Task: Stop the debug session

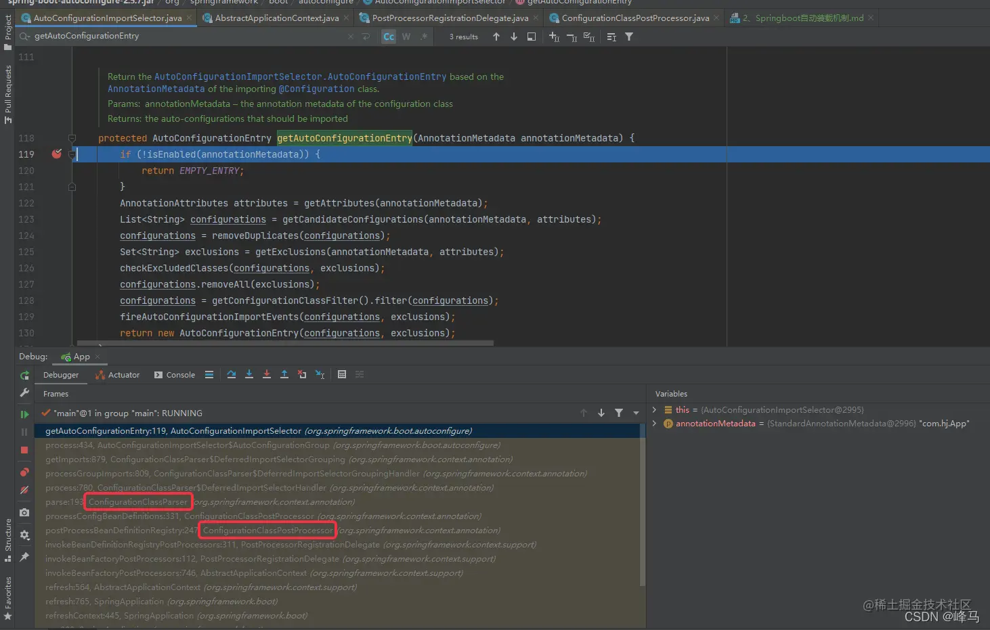Action: (24, 450)
